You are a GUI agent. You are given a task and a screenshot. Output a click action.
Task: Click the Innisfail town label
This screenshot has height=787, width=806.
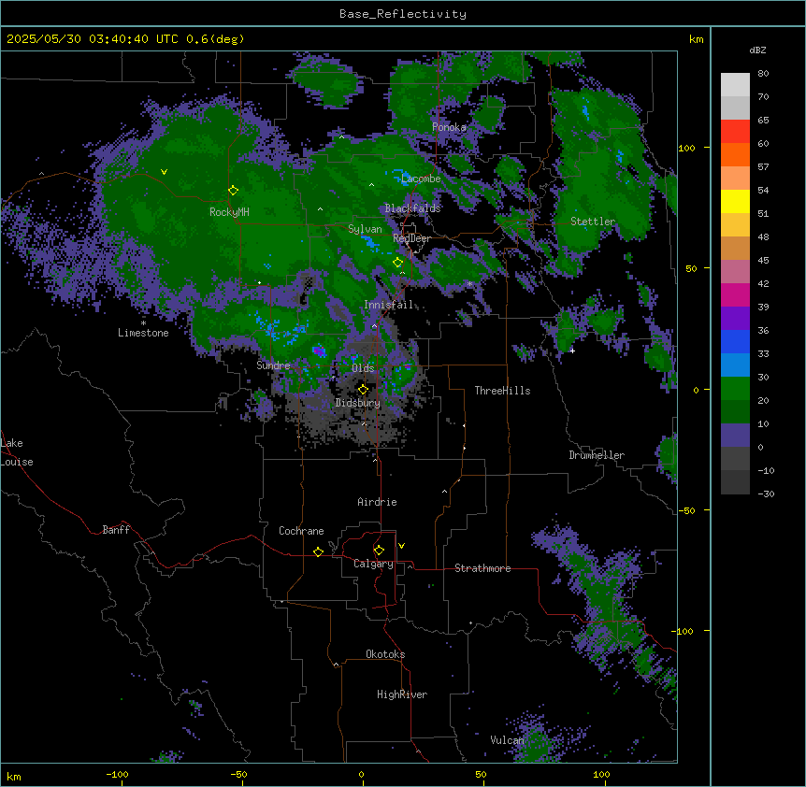pyautogui.click(x=389, y=305)
